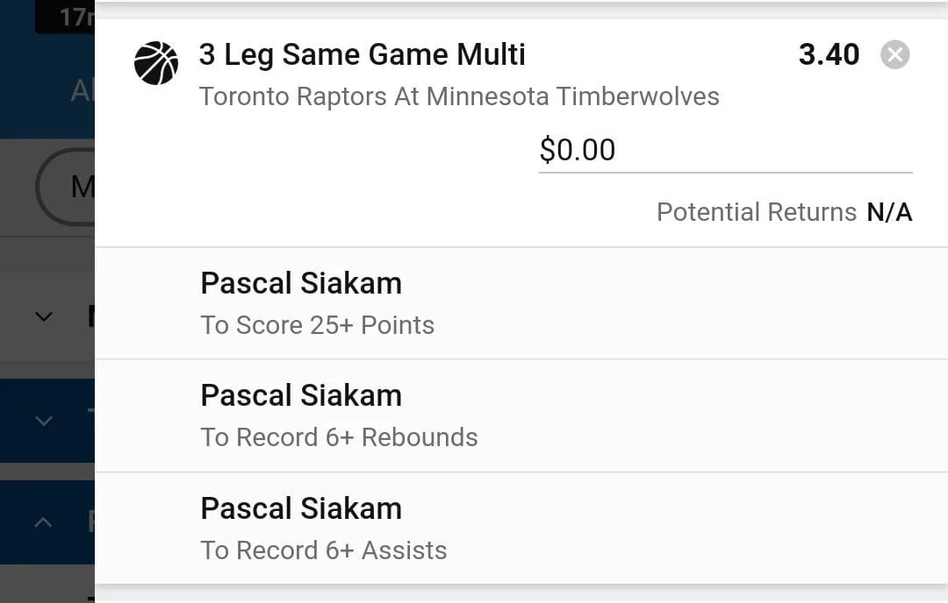Select Pascal Siakam name in points leg
This screenshot has width=948, height=603.
(300, 284)
